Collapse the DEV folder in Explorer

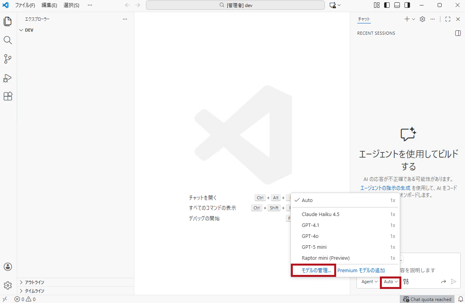(x=21, y=30)
